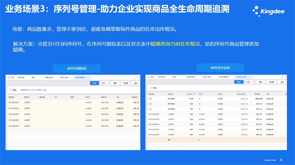The image size is (295, 165).
Task: Open the tab overflow chevron in right window
Action: click(254, 77)
